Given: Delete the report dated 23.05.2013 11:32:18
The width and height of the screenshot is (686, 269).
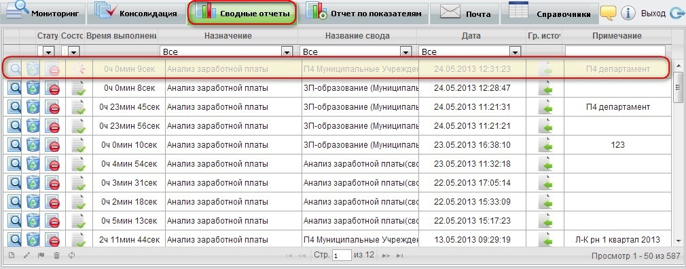Looking at the screenshot, I should [33, 164].
